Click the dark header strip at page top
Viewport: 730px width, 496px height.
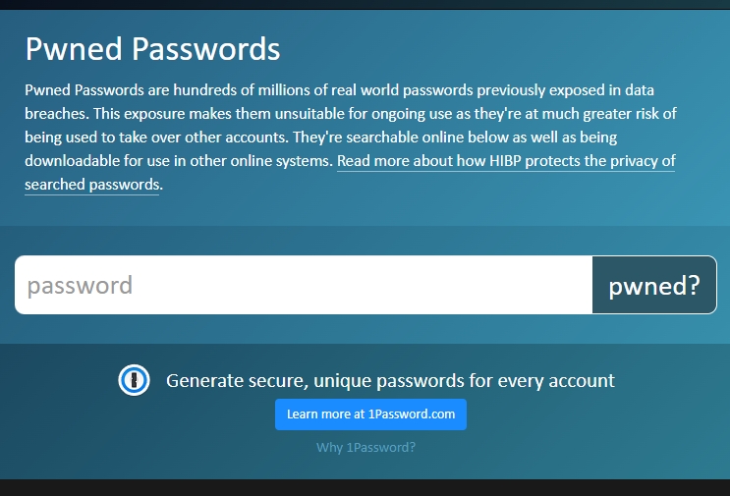[x=365, y=5]
